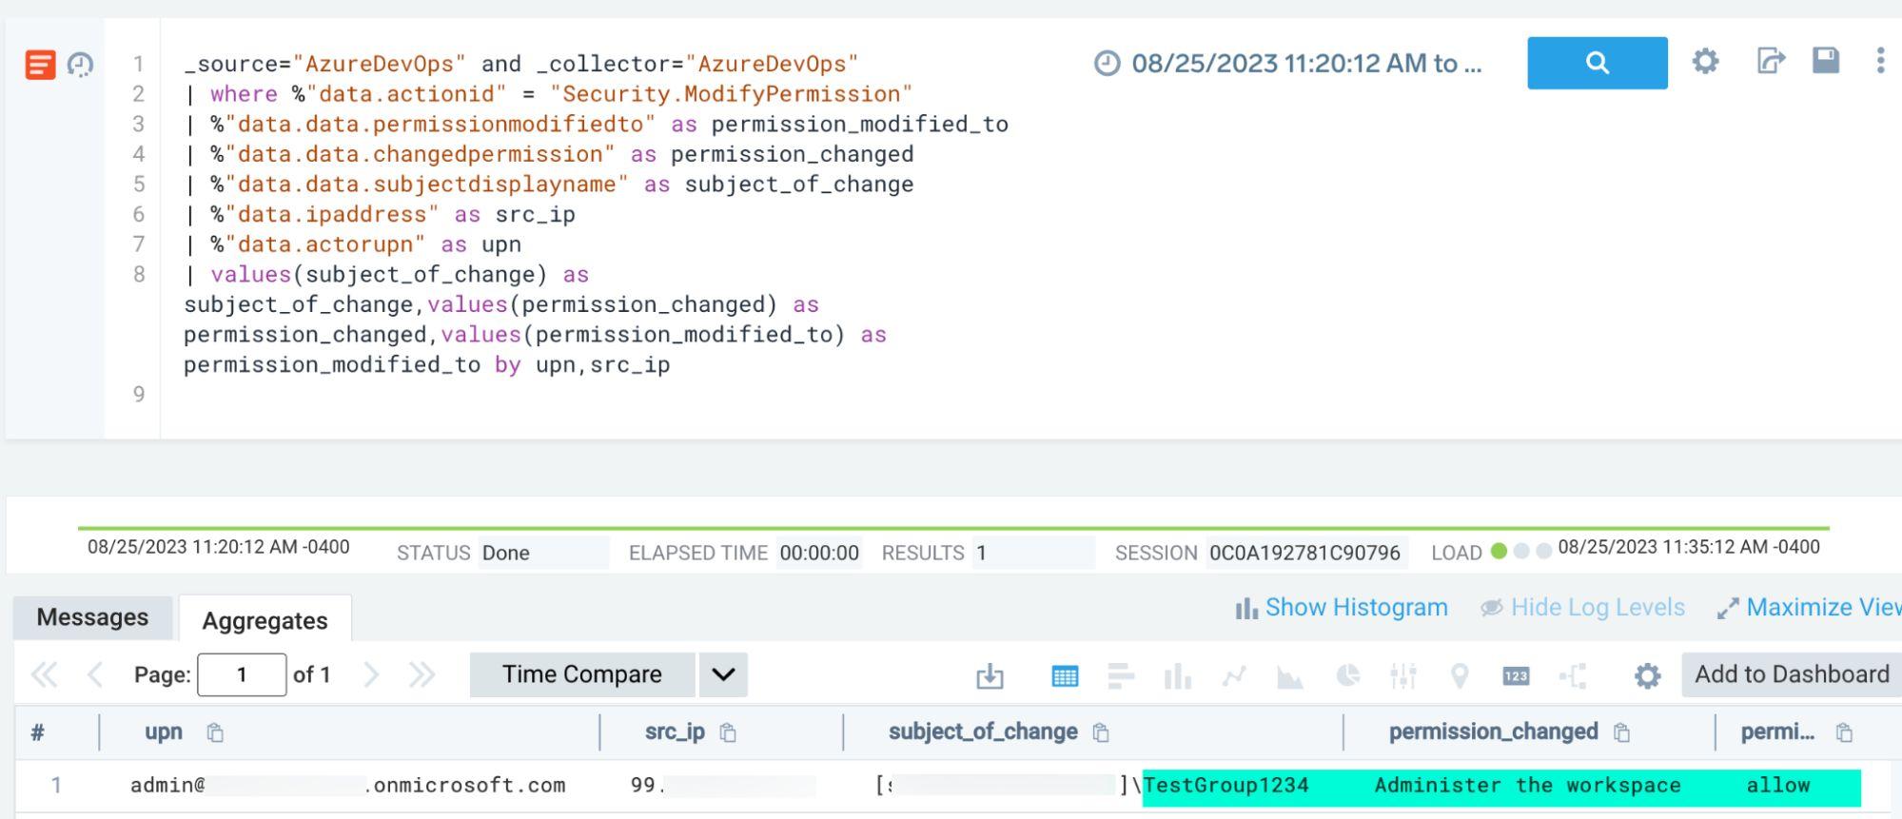Screen dimensions: 1902x819
Task: Sort by the upn column header
Action: (164, 731)
